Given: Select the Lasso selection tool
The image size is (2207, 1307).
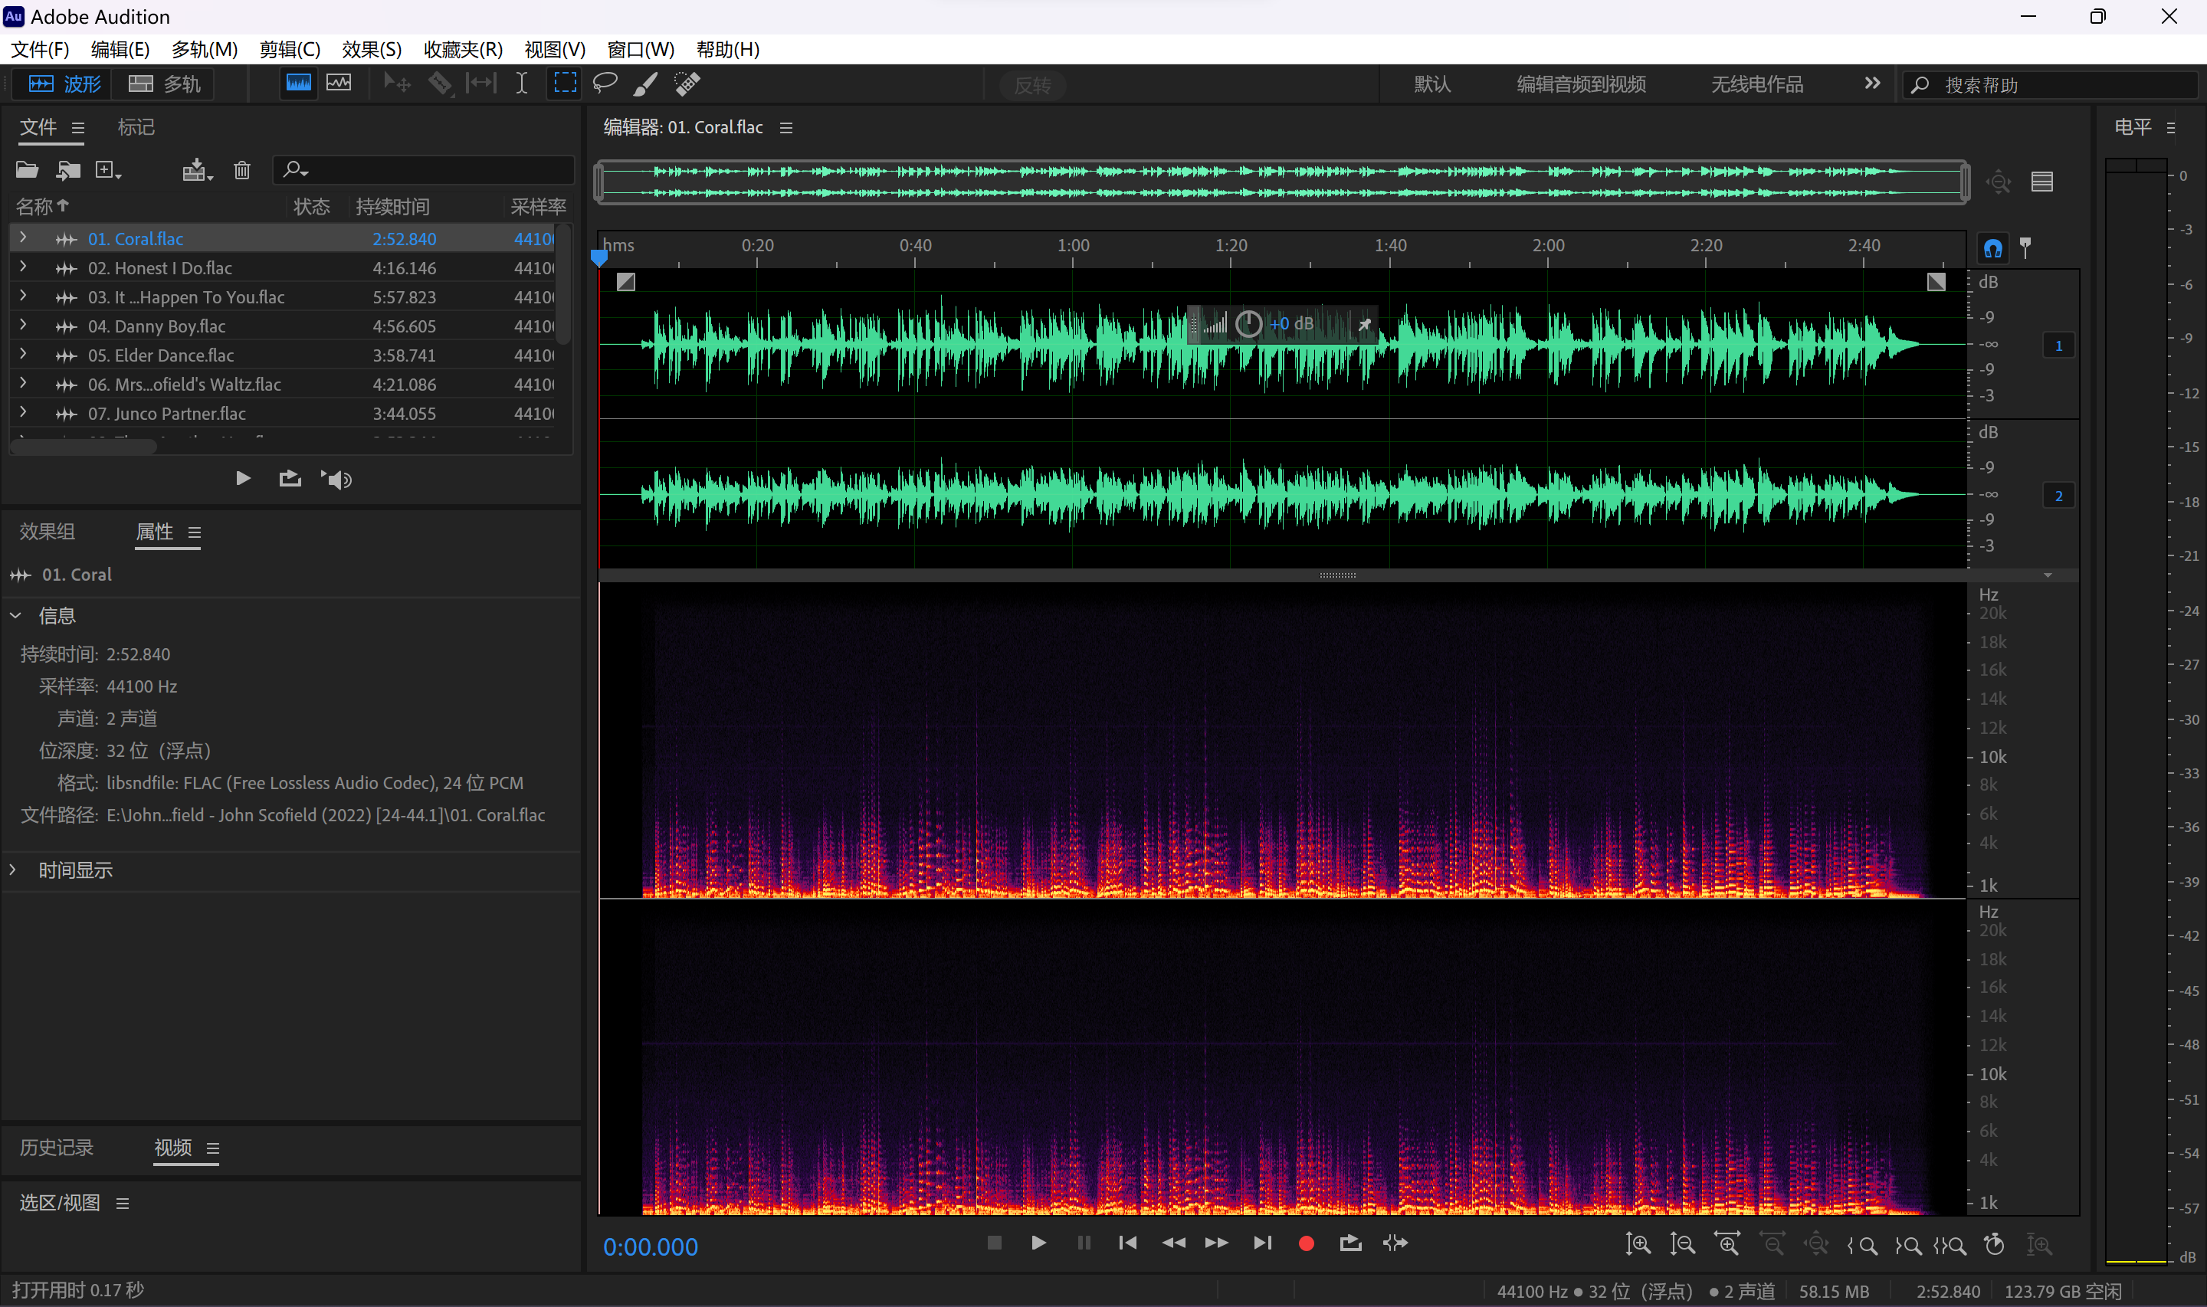Looking at the screenshot, I should pyautogui.click(x=605, y=83).
